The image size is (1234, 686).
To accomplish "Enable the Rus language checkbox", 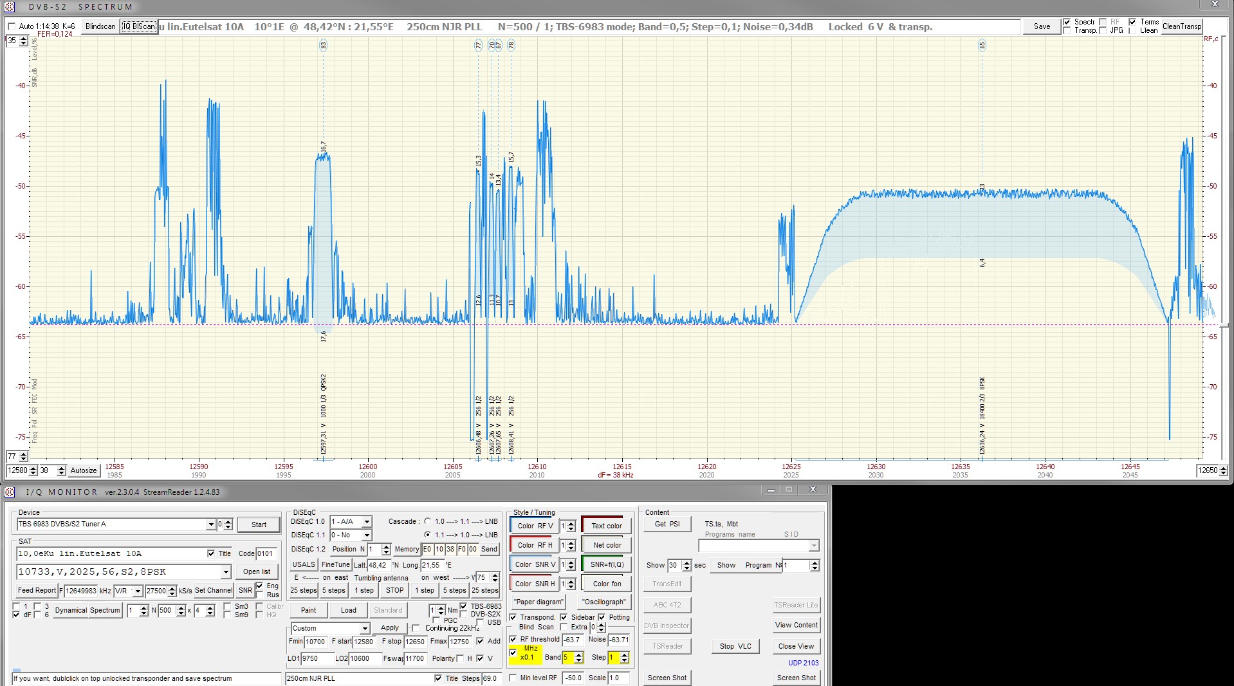I will 259,595.
